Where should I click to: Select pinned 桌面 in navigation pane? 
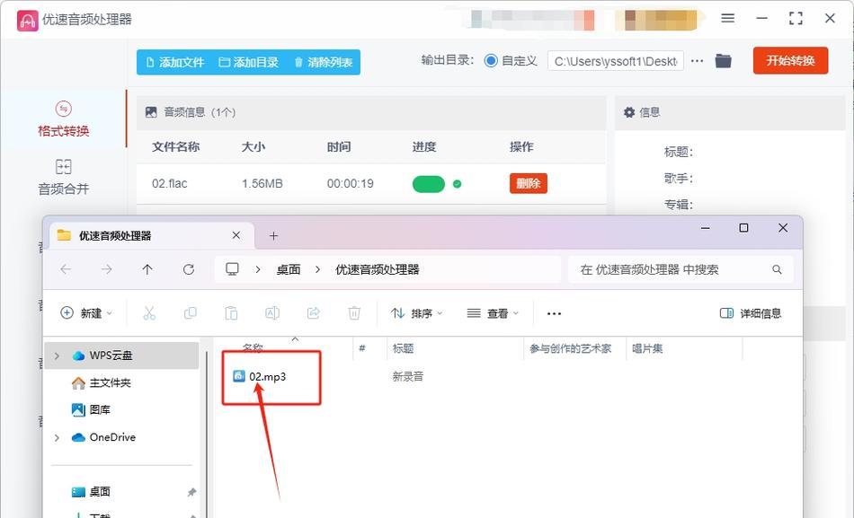(91, 492)
